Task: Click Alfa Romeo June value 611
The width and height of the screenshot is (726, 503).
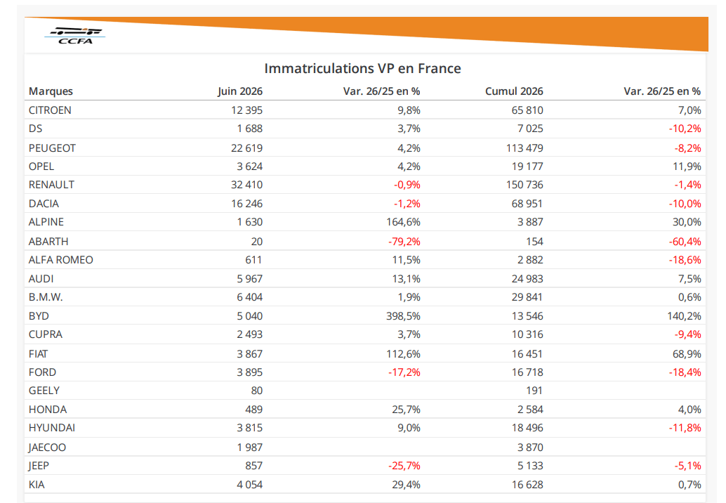Action: [253, 260]
